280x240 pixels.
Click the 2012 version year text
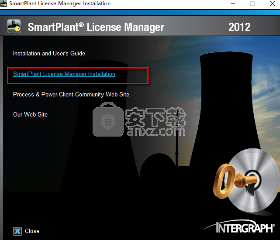239,27
